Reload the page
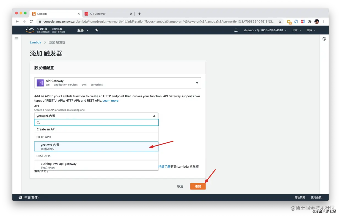Viewport: 341px width, 217px height. click(31, 21)
